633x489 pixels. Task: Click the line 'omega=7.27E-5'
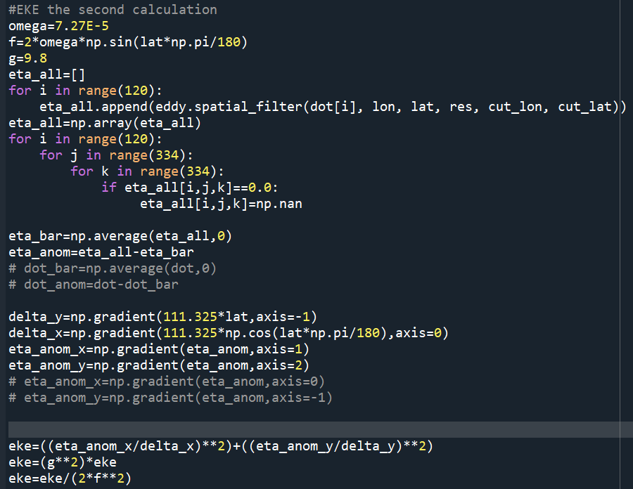point(58,26)
